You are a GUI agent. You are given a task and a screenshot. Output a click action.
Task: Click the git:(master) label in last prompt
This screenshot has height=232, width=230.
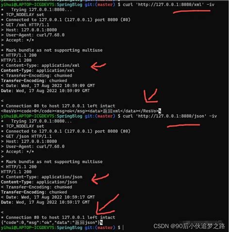coord(100,228)
